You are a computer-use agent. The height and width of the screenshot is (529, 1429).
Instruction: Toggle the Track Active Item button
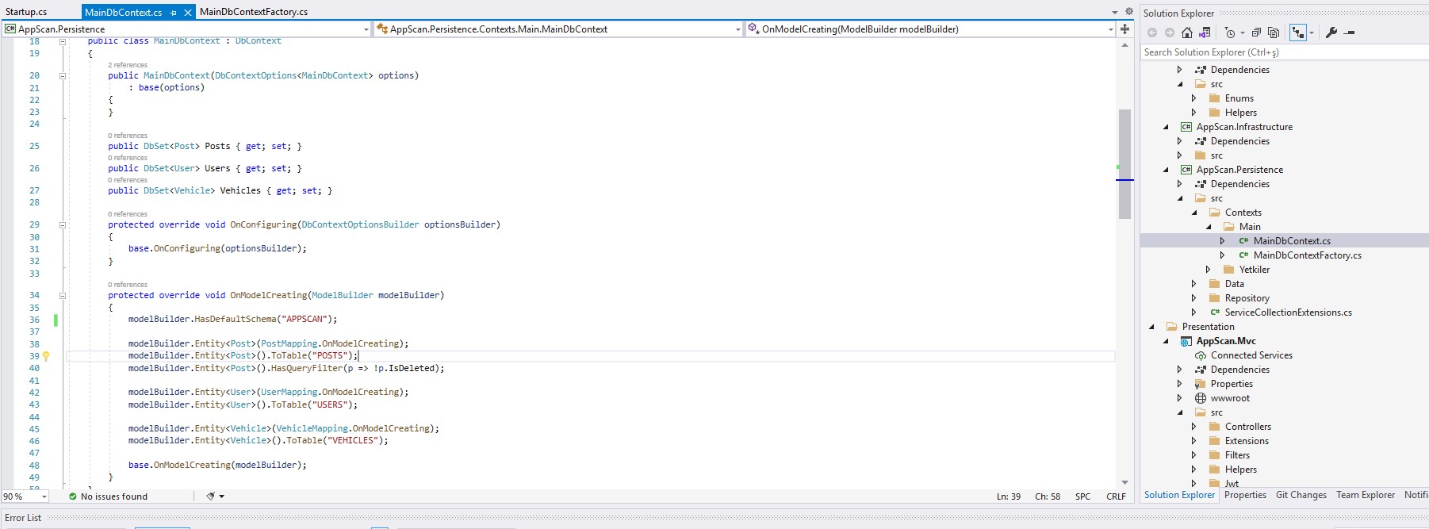(1297, 33)
